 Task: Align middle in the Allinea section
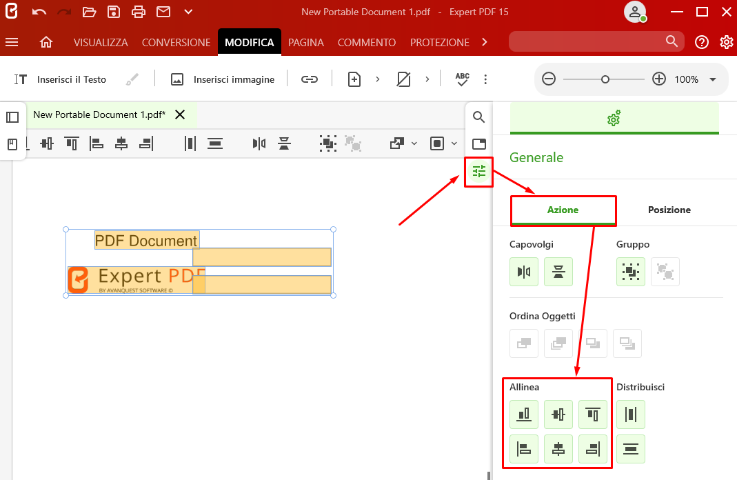558,414
